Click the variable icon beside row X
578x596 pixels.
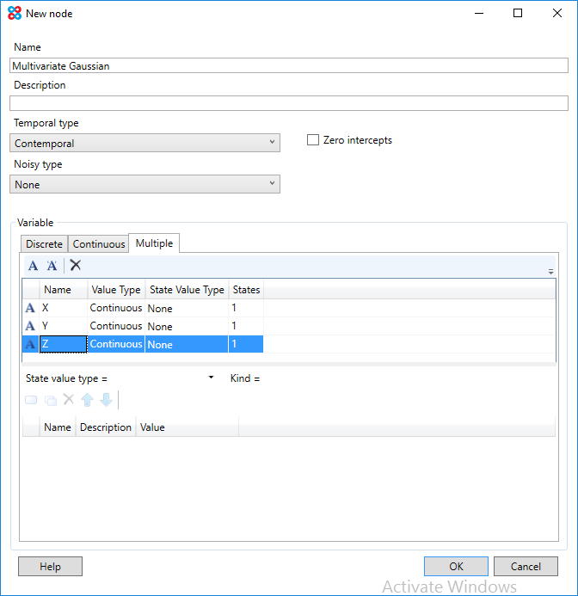click(30, 308)
